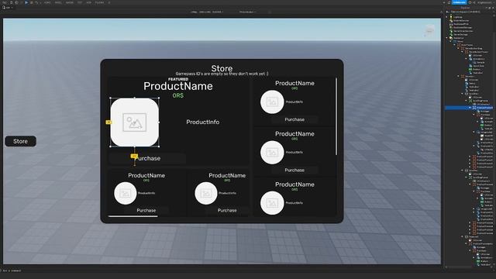Select the featured ProductInfo label
Viewport: 496px width, 279px height.
[203, 122]
